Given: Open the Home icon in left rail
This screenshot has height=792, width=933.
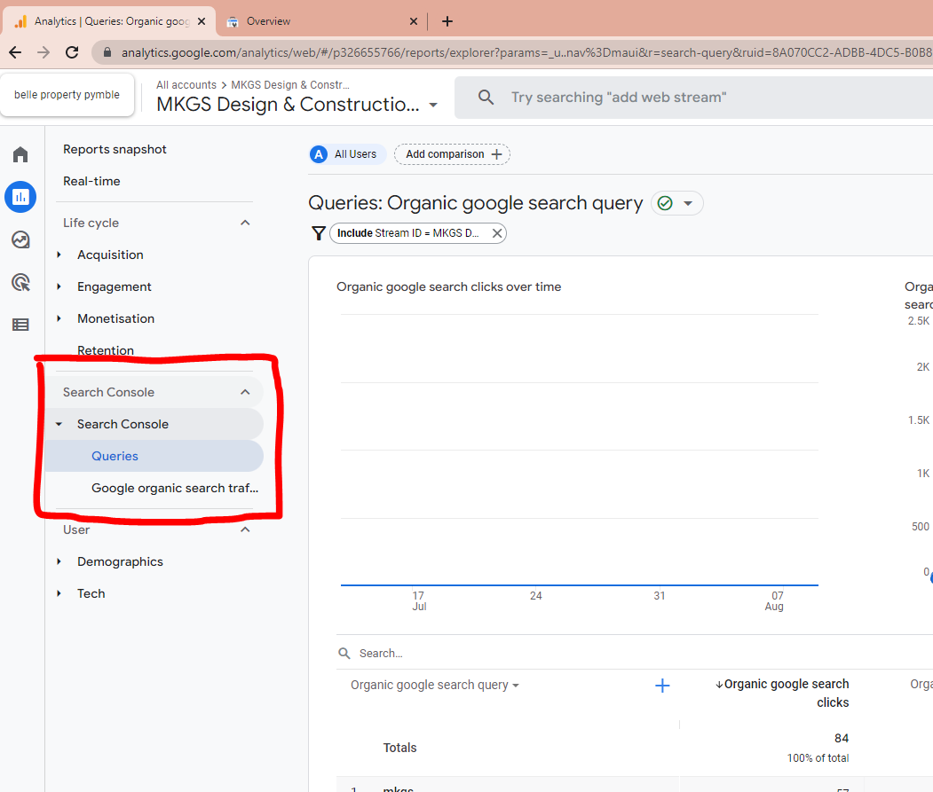Looking at the screenshot, I should 20,155.
